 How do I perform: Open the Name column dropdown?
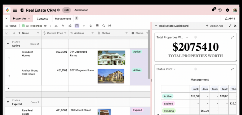tap(38, 33)
